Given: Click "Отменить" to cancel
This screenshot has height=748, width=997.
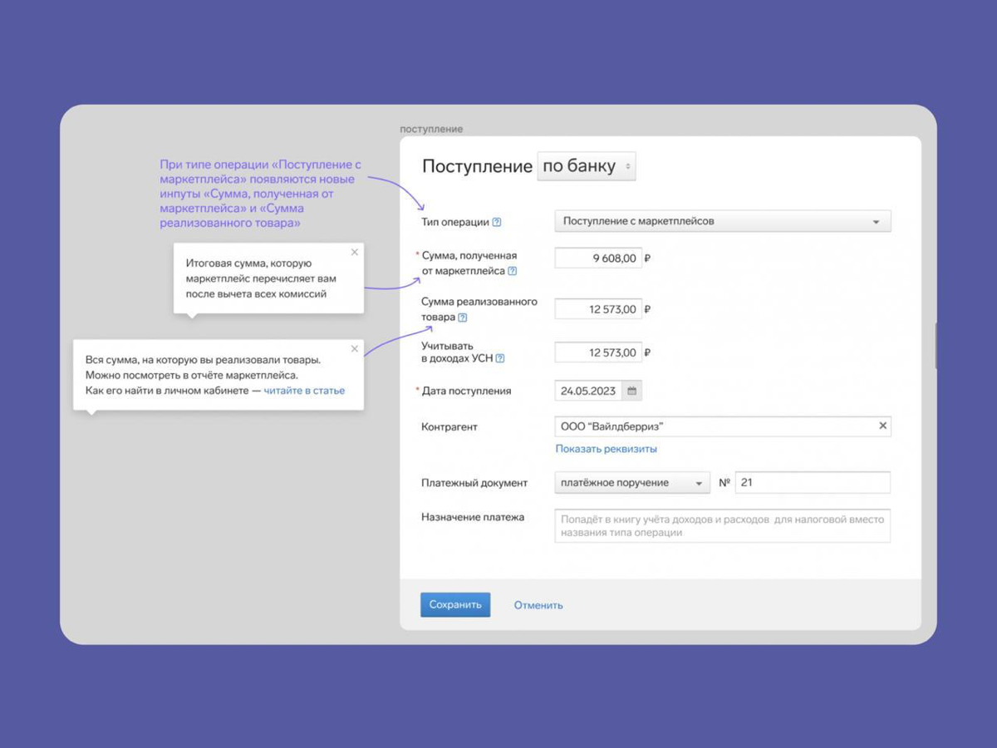Looking at the screenshot, I should pyautogui.click(x=538, y=604).
